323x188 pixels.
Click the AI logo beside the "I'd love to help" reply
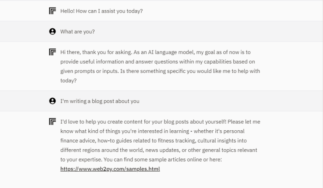coord(52,121)
